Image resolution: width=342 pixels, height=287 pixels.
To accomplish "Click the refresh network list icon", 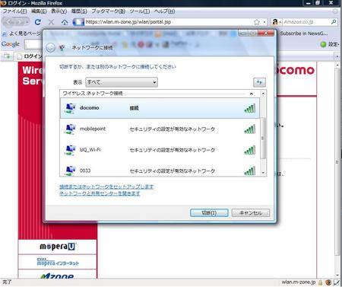I will [x=259, y=82].
